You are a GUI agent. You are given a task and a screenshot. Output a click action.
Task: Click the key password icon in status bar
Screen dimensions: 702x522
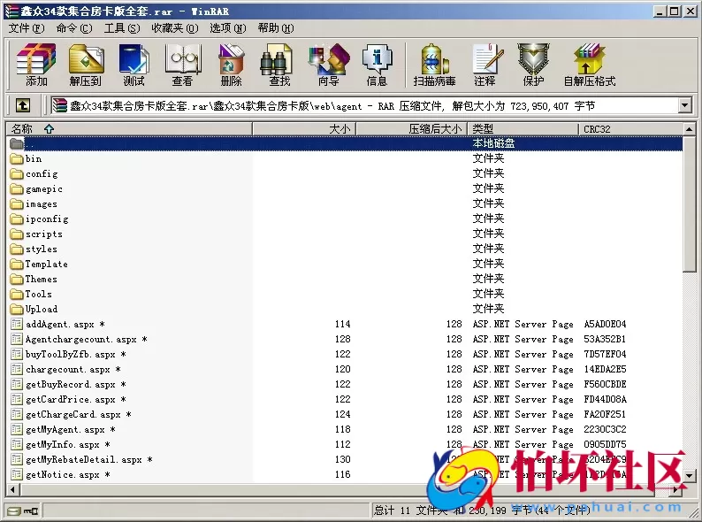[31, 510]
